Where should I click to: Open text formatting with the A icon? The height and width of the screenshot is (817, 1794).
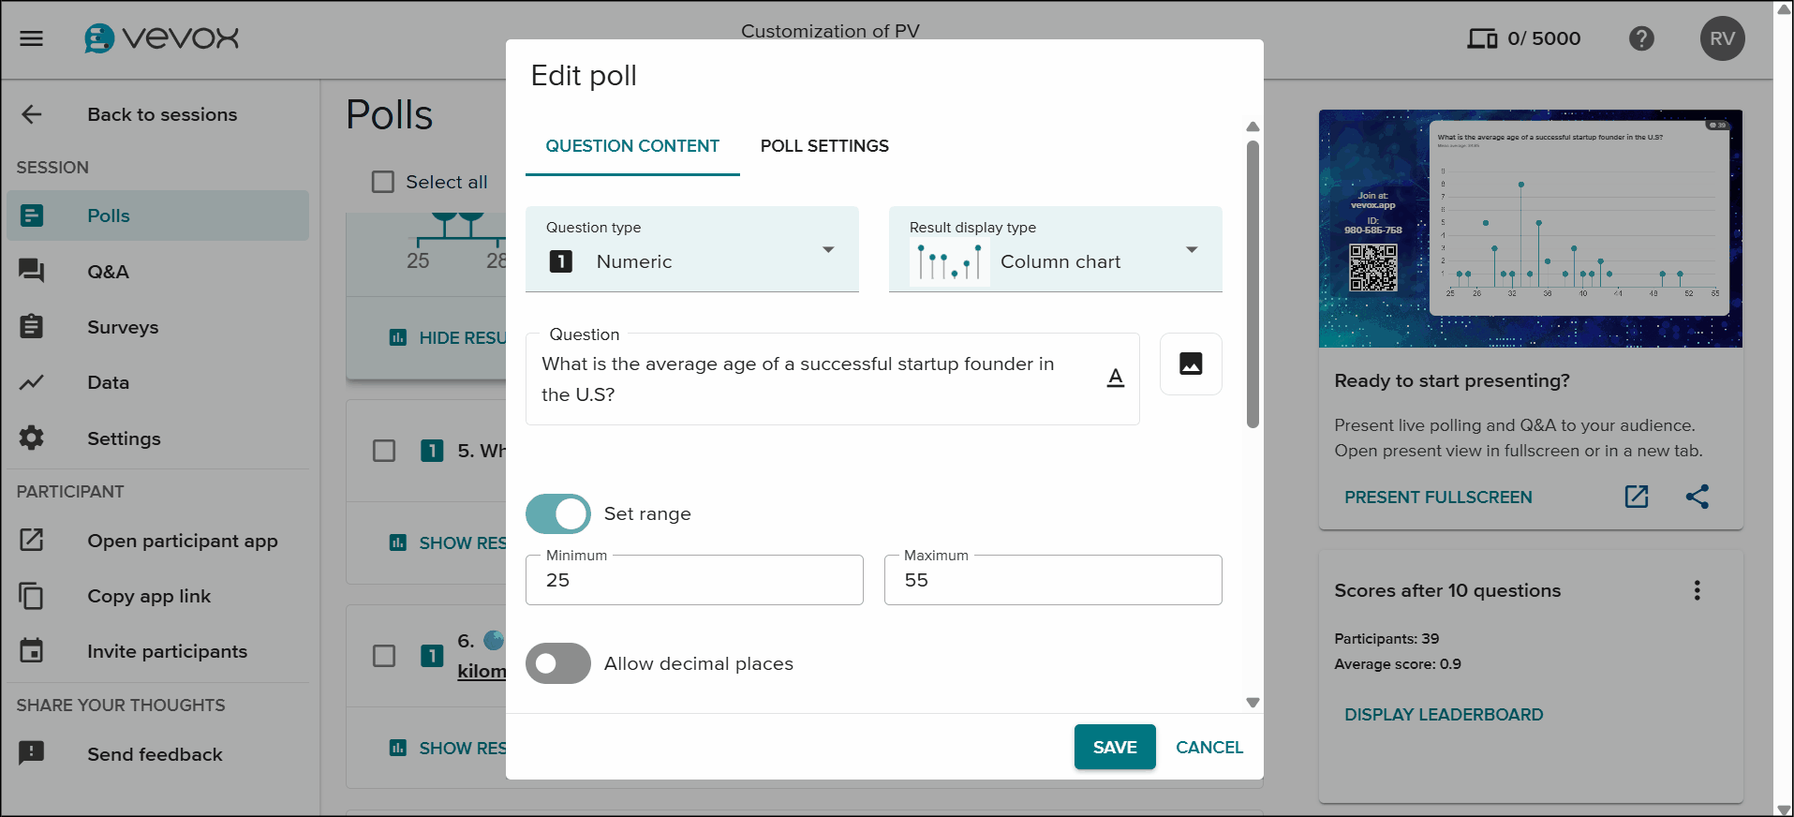[x=1115, y=377]
